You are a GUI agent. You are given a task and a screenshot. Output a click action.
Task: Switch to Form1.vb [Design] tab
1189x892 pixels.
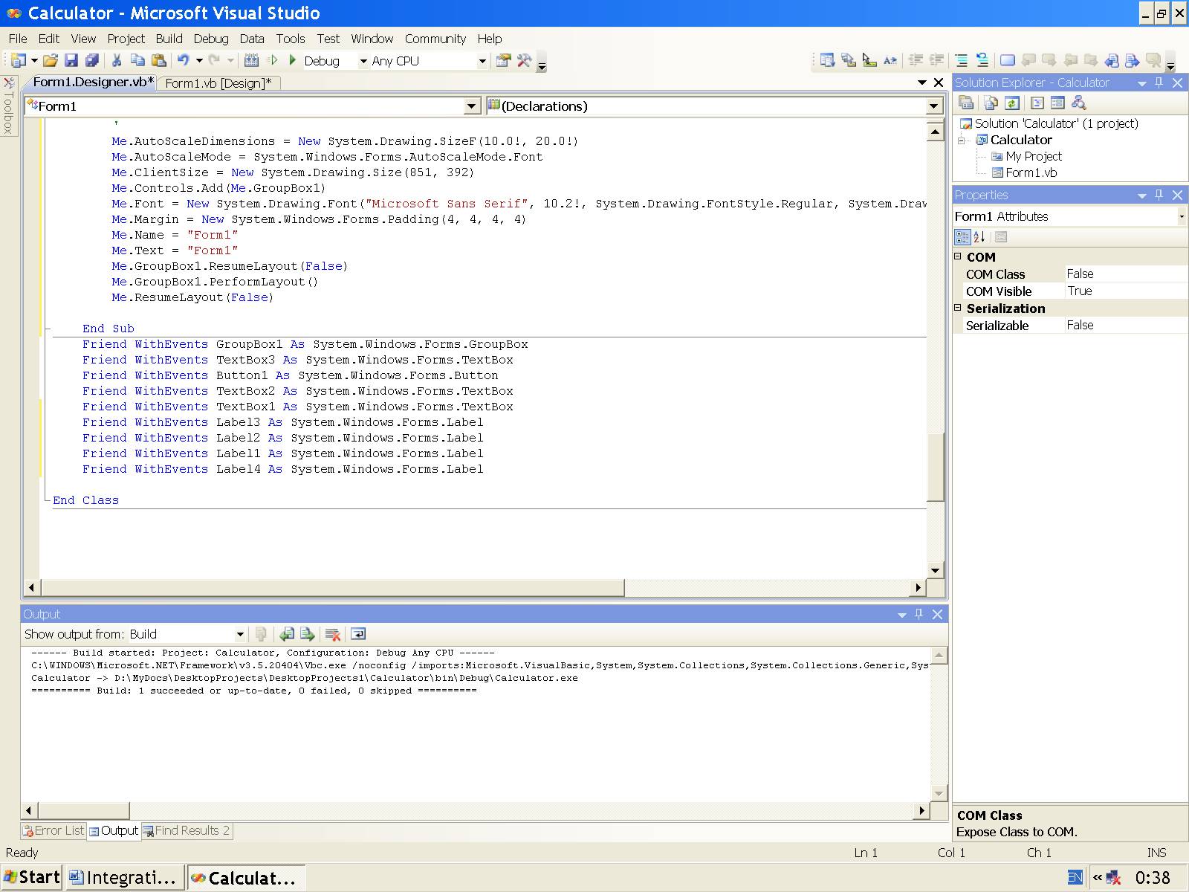(218, 83)
